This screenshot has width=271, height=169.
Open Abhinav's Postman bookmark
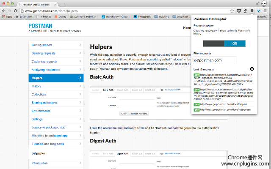pos(84,17)
